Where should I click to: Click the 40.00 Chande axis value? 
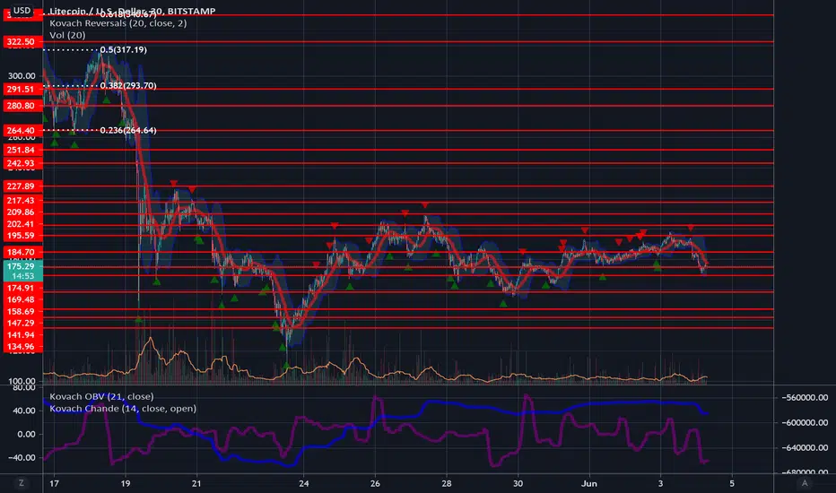click(26, 411)
